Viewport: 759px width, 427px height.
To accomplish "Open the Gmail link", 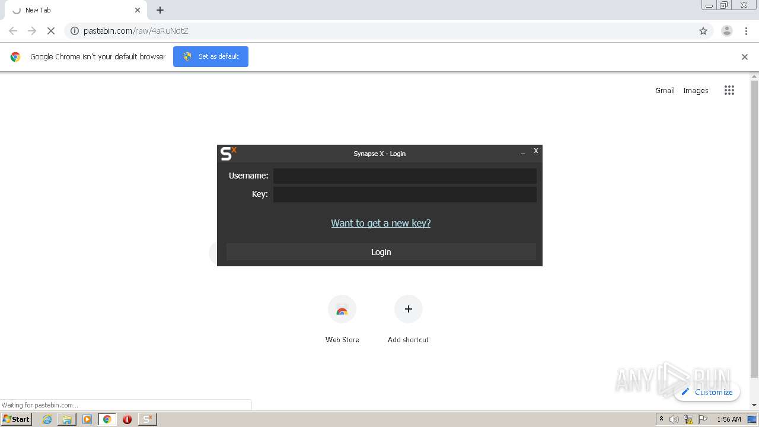I will pyautogui.click(x=665, y=90).
